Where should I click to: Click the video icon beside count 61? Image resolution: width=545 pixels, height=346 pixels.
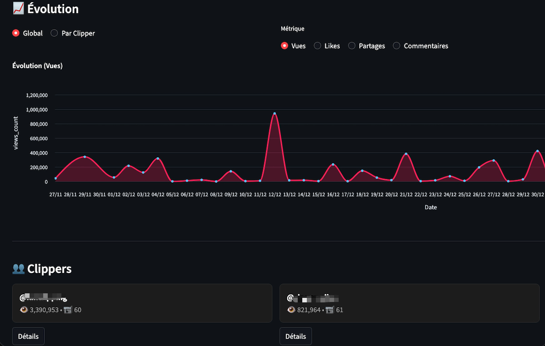point(330,310)
